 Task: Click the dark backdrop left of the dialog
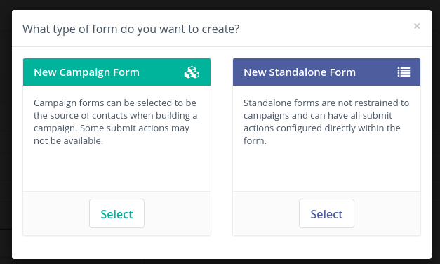tap(6, 135)
